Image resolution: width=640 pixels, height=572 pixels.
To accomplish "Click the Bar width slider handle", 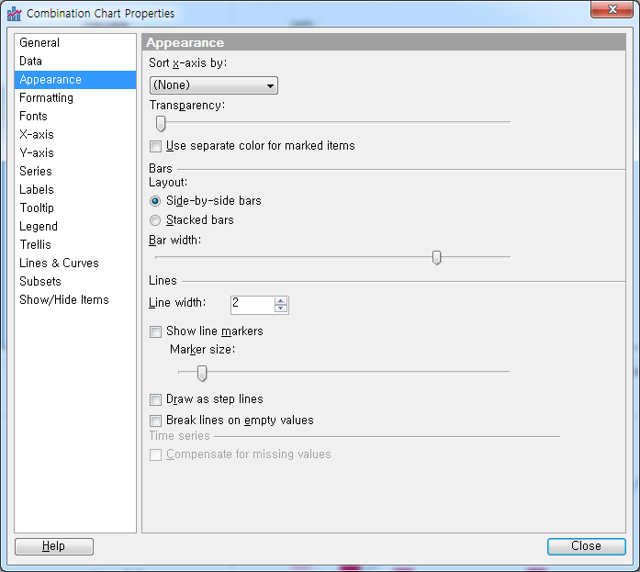I will [x=436, y=258].
